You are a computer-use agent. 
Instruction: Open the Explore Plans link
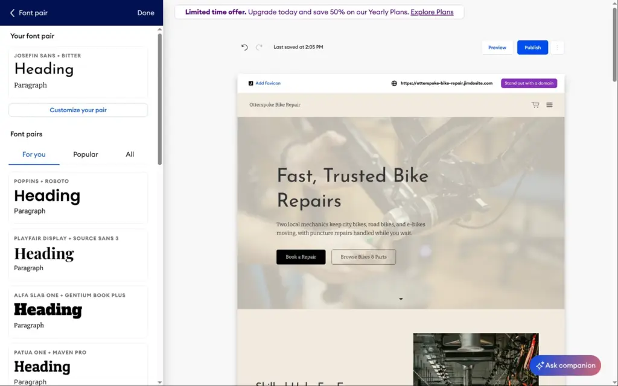(x=432, y=12)
